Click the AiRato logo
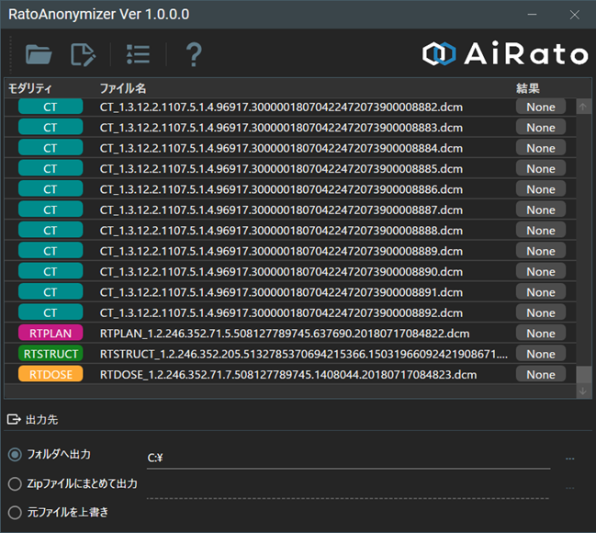 coord(505,53)
